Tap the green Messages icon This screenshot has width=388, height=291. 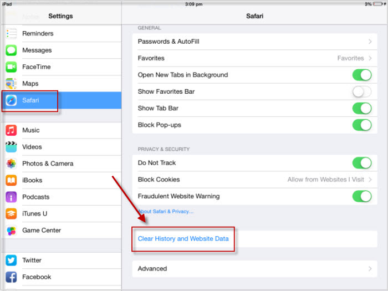pyautogui.click(x=11, y=50)
